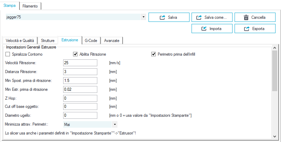The image size is (281, 142).
Task: Click the Z Hop value field
Action: pos(80,98)
